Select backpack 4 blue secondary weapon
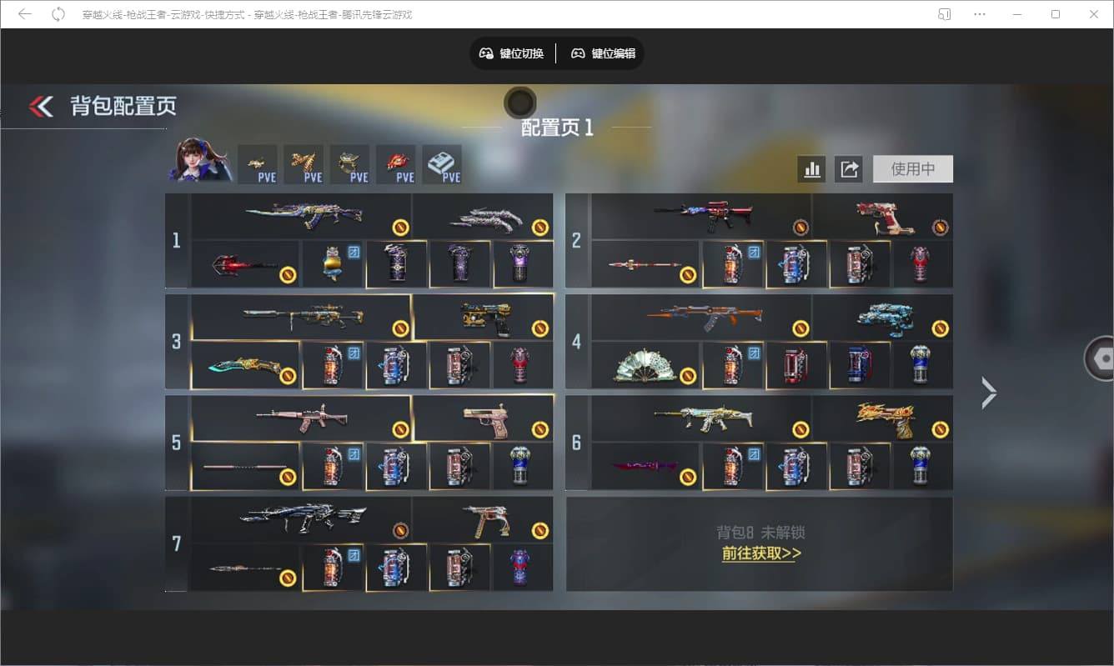The width and height of the screenshot is (1114, 666). (883, 318)
